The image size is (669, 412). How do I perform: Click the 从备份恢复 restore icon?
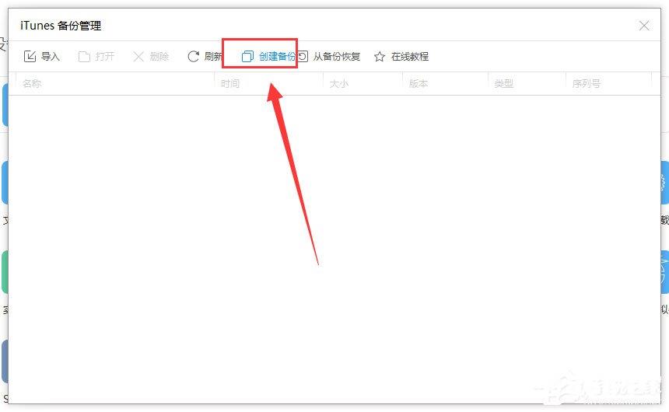coord(303,56)
